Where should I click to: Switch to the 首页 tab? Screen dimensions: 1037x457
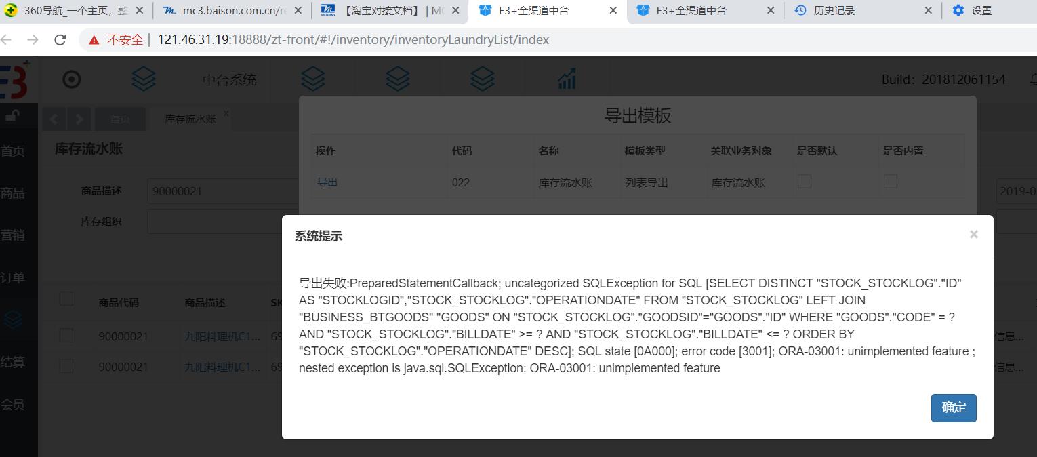click(x=121, y=119)
